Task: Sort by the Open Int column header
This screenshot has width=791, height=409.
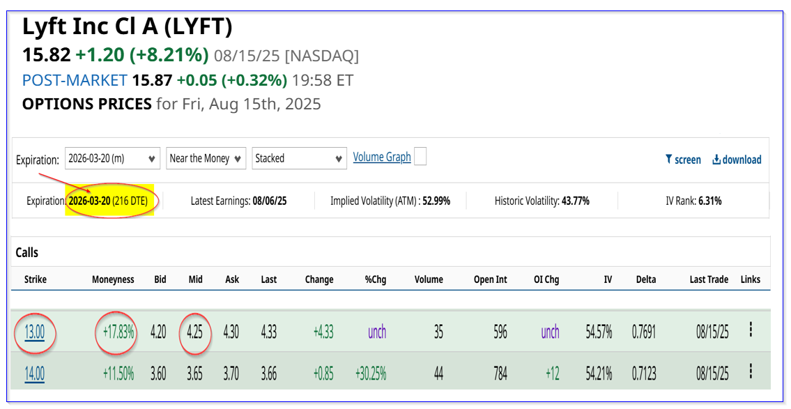Action: [491, 279]
